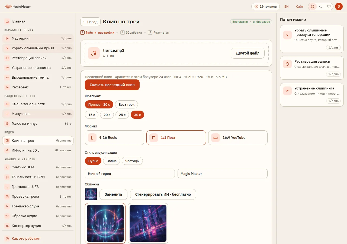Select 16:9 YouTube format
Screen dimensions: 347x244
[238, 138]
